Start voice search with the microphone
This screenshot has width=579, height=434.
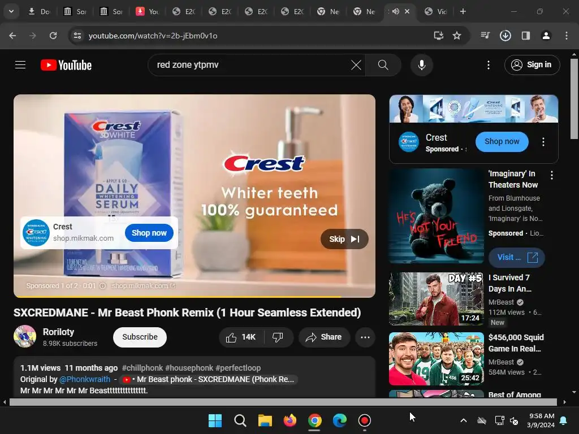tap(421, 65)
